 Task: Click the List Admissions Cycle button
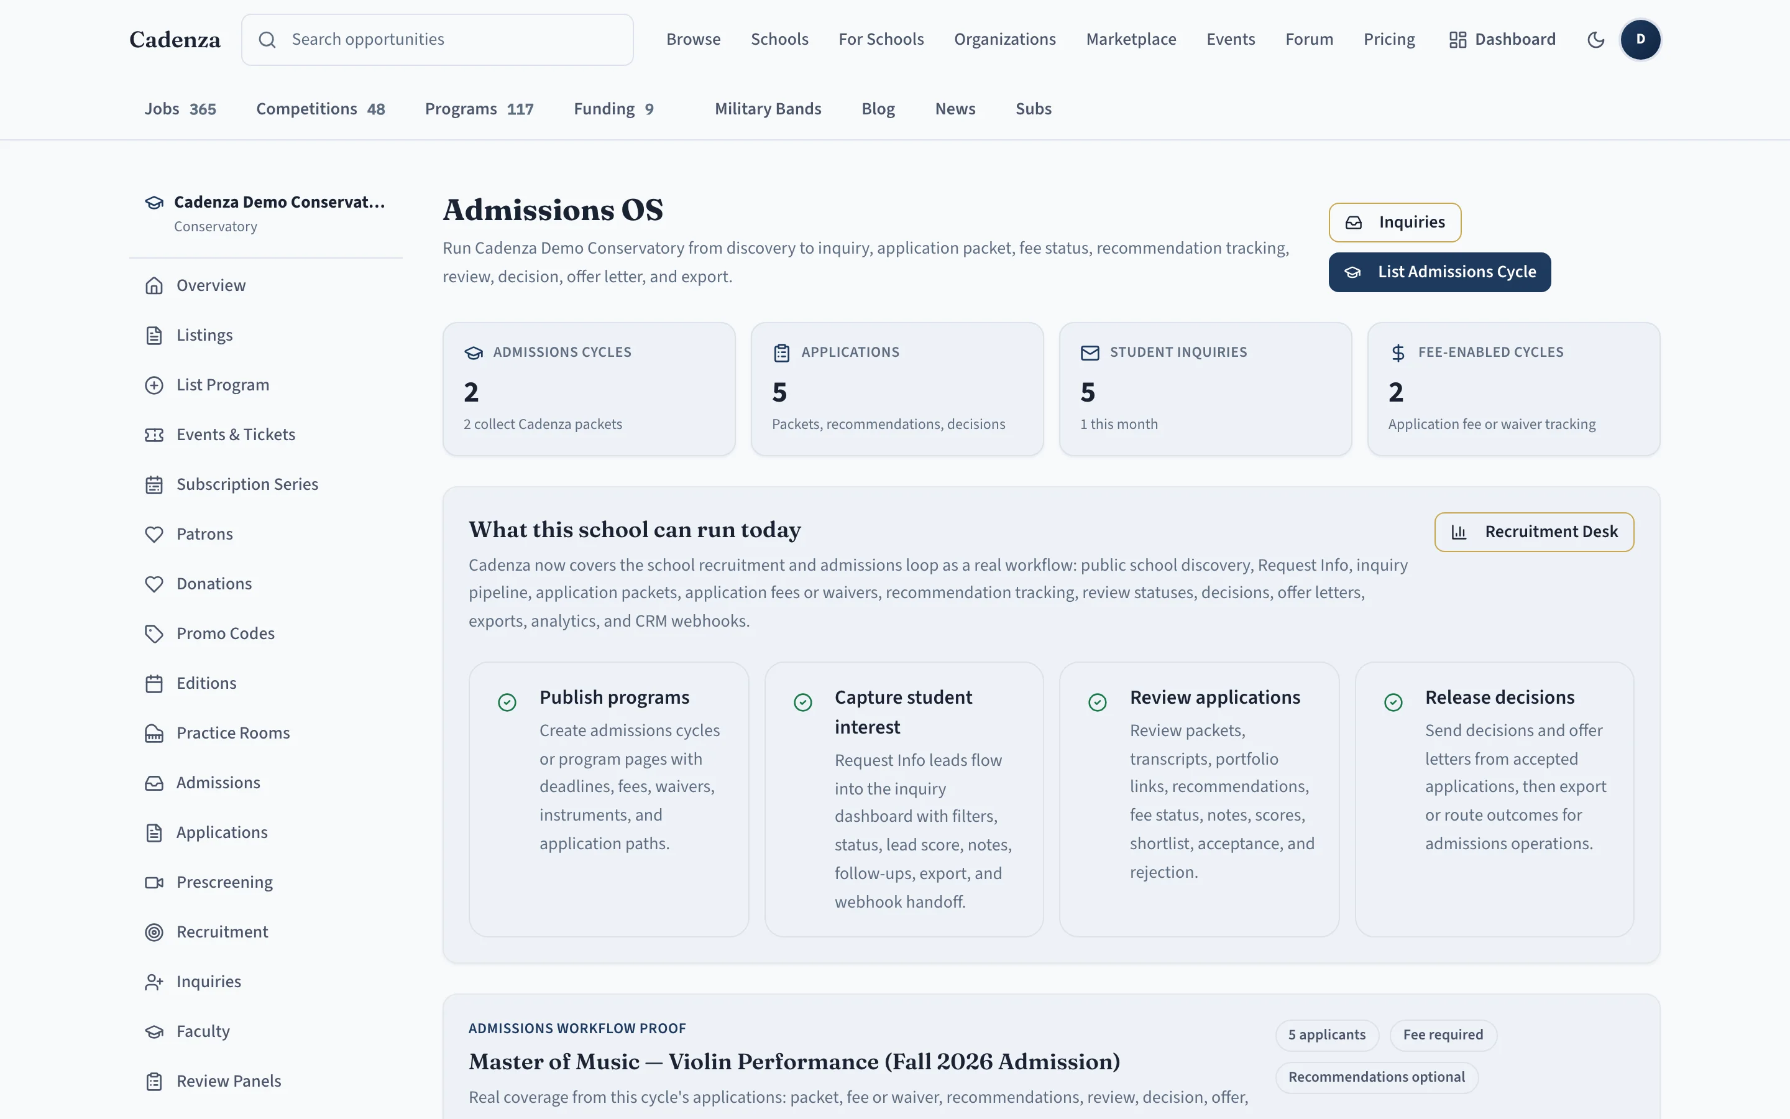pos(1439,272)
